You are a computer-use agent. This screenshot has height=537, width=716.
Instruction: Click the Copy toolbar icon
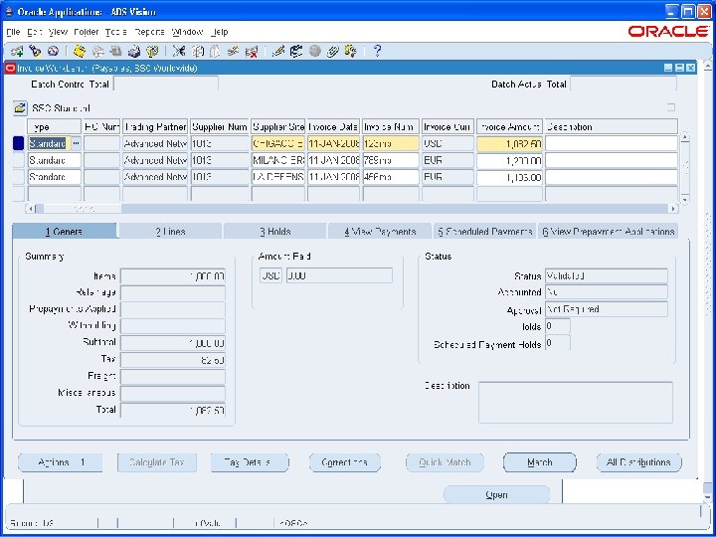(197, 51)
